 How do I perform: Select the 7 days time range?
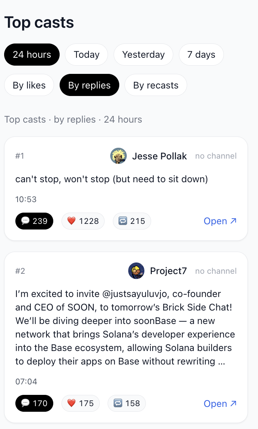[x=201, y=55]
